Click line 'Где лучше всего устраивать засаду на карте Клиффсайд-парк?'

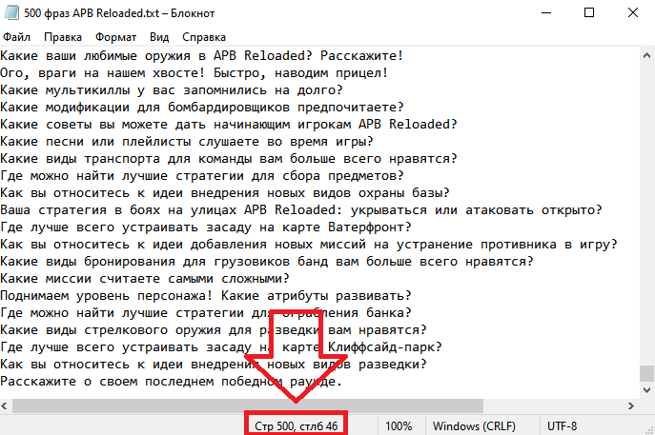(x=221, y=347)
